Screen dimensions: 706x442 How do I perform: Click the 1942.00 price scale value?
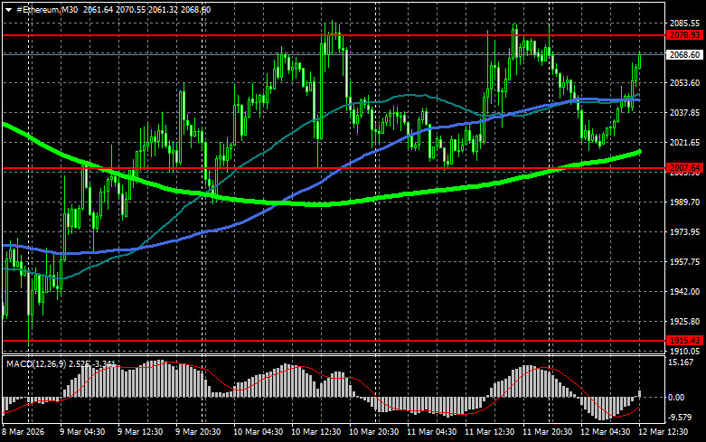[685, 292]
